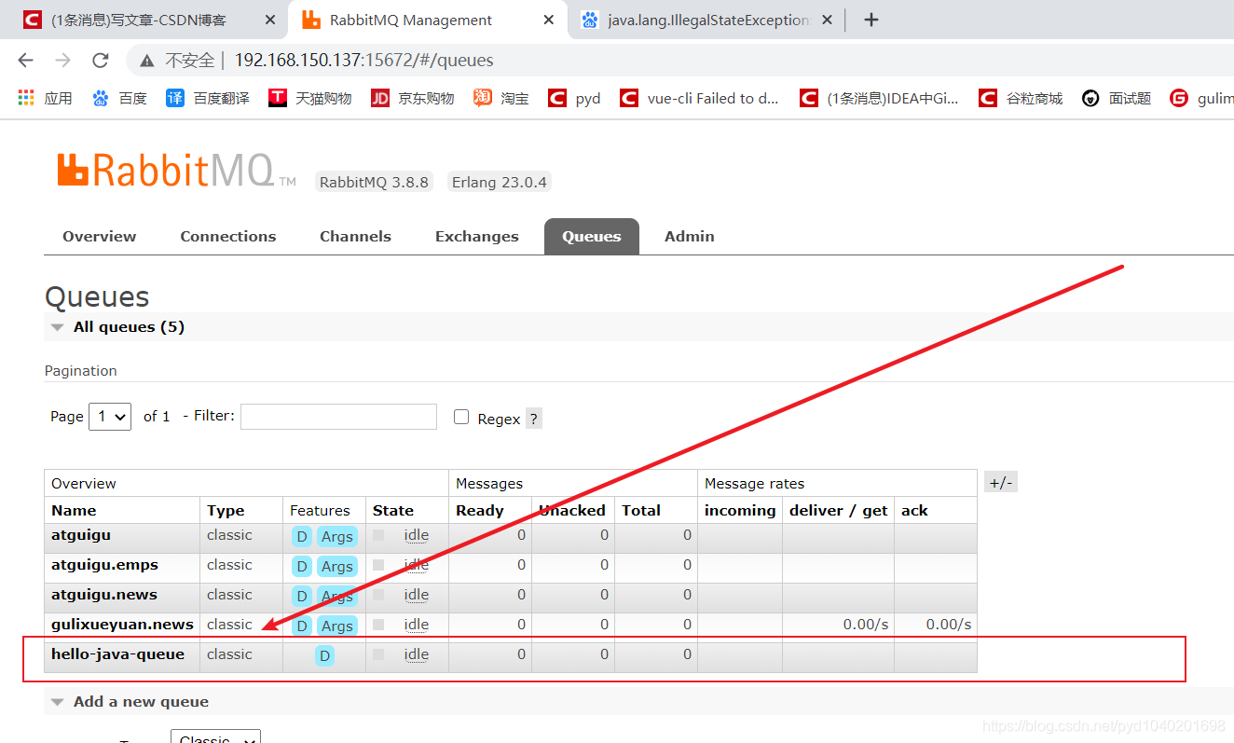Sort by the Total column header
1234x743 pixels.
click(641, 511)
